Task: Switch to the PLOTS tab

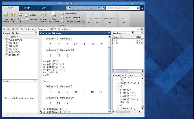Action: point(27,8)
